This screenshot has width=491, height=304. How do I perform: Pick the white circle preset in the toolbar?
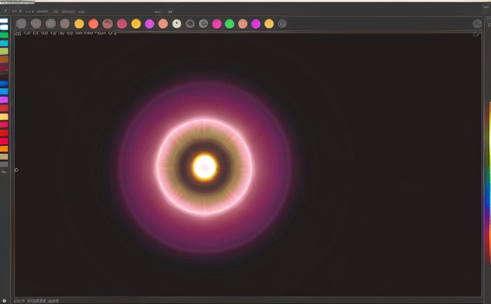[x=177, y=24]
